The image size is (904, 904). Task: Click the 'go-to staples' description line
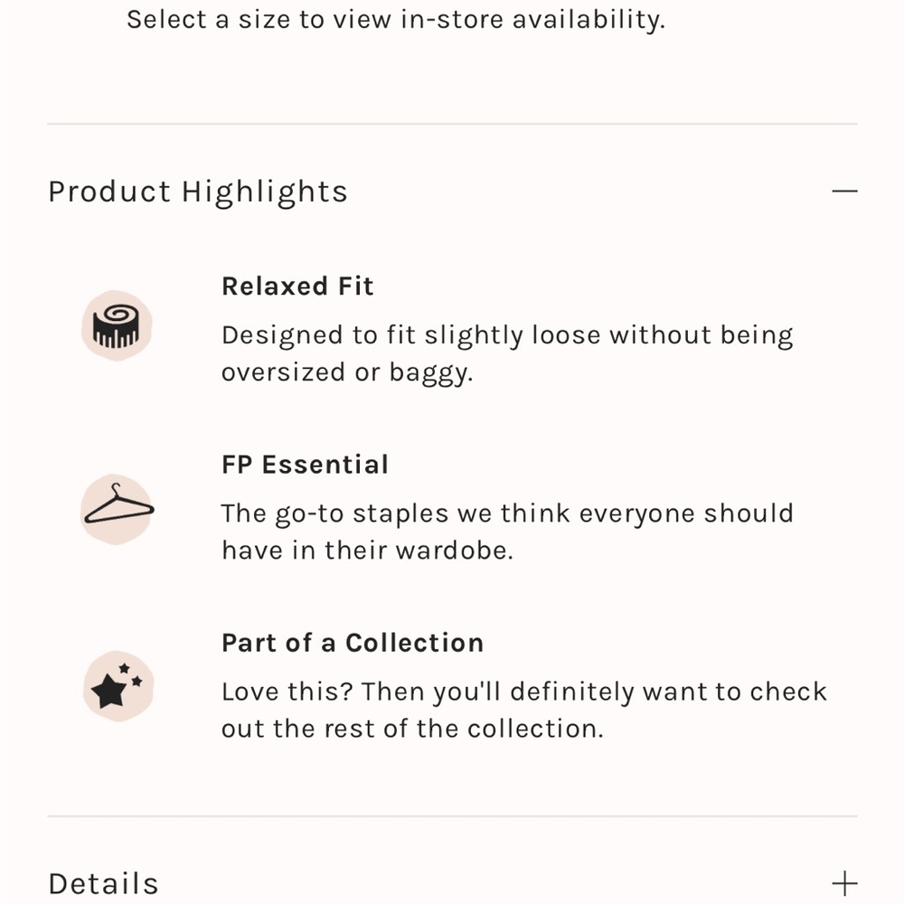507,513
